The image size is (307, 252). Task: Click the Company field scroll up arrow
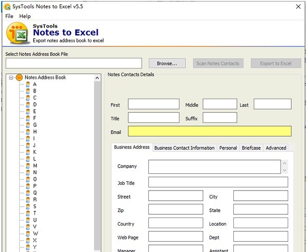[285, 164]
